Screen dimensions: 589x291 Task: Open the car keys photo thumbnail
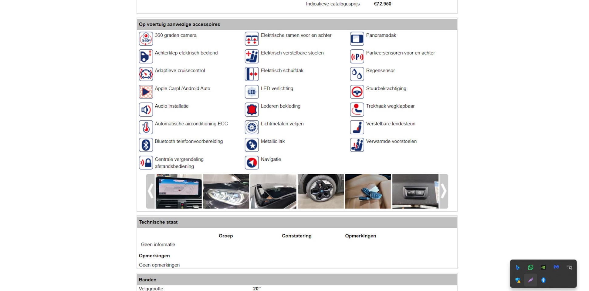click(368, 191)
